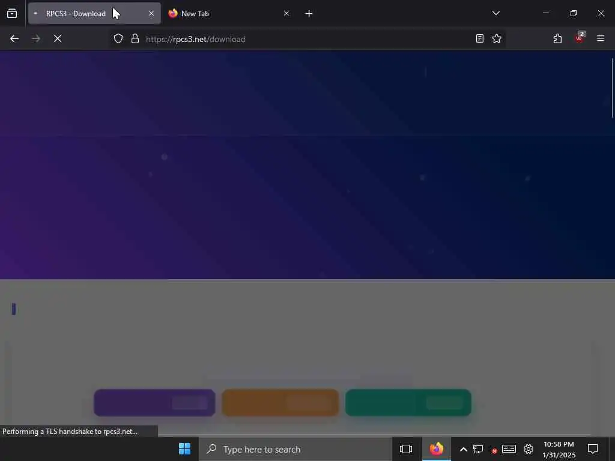The height and width of the screenshot is (461, 615).
Task: Open the notification center icon
Action: [x=593, y=449]
